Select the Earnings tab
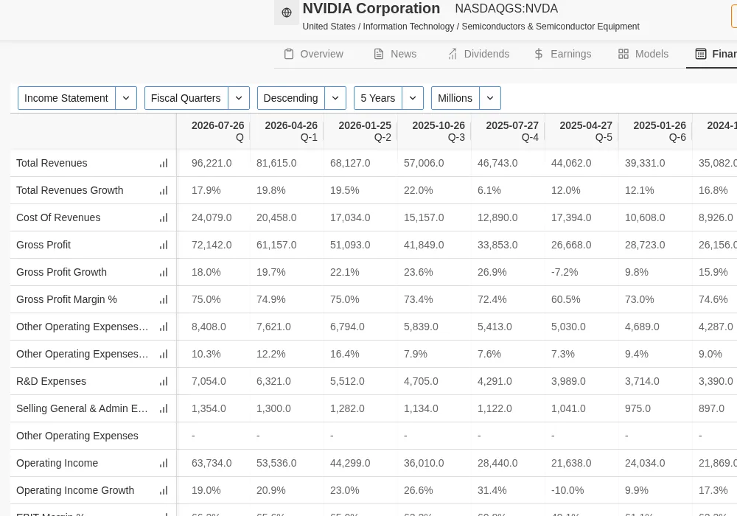 pos(562,54)
